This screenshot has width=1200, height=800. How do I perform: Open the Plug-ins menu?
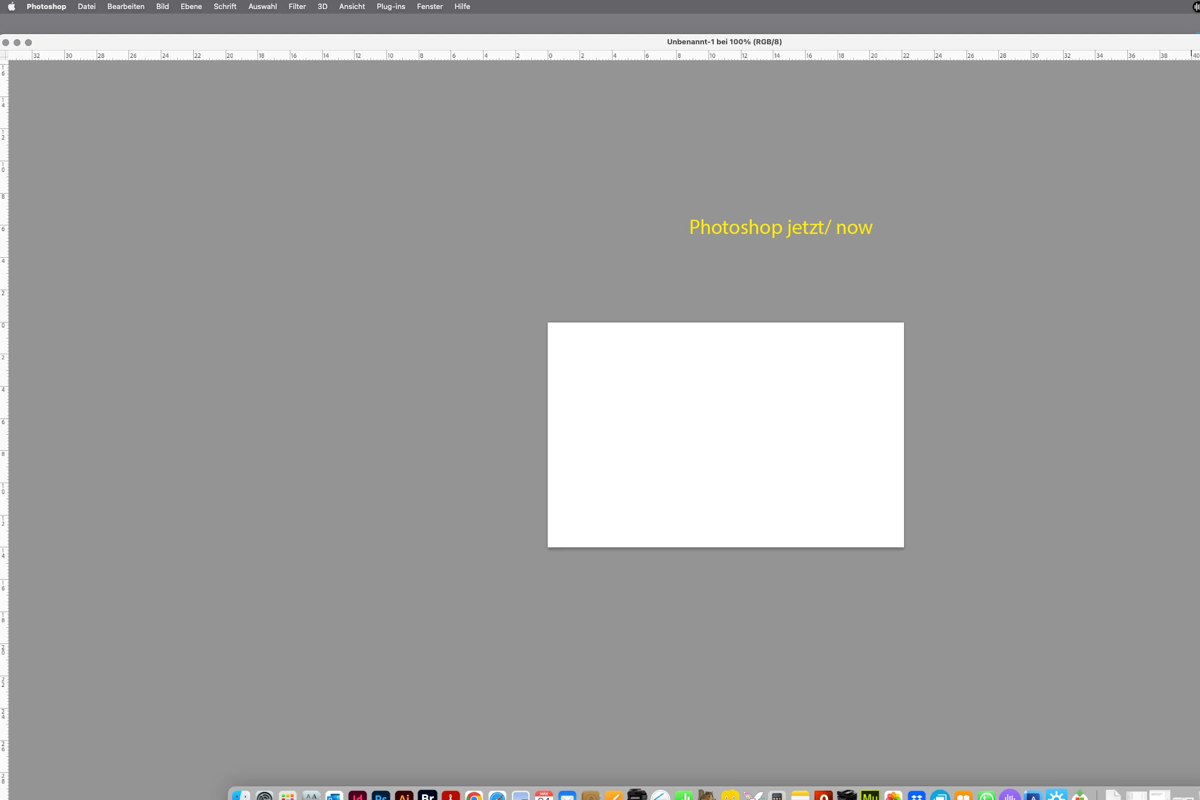pos(390,7)
